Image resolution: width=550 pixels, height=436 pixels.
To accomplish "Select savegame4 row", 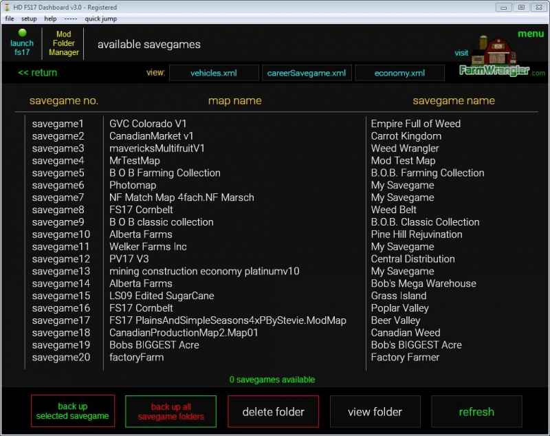I will tap(58, 161).
